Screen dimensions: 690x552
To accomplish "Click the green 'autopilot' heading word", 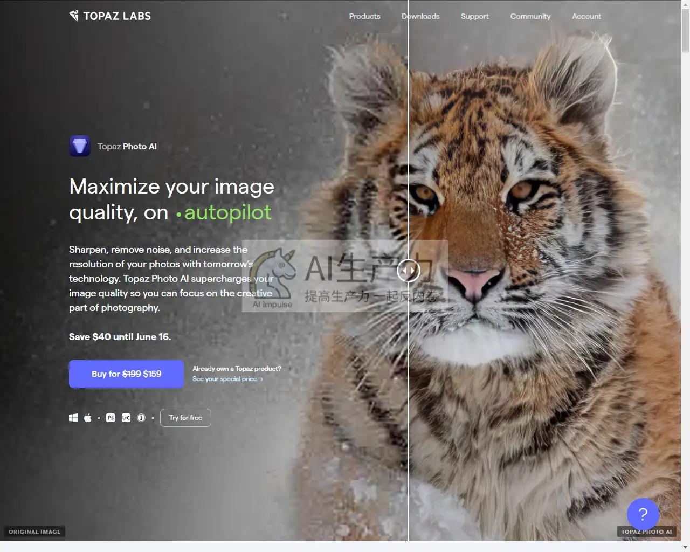I will [x=228, y=212].
